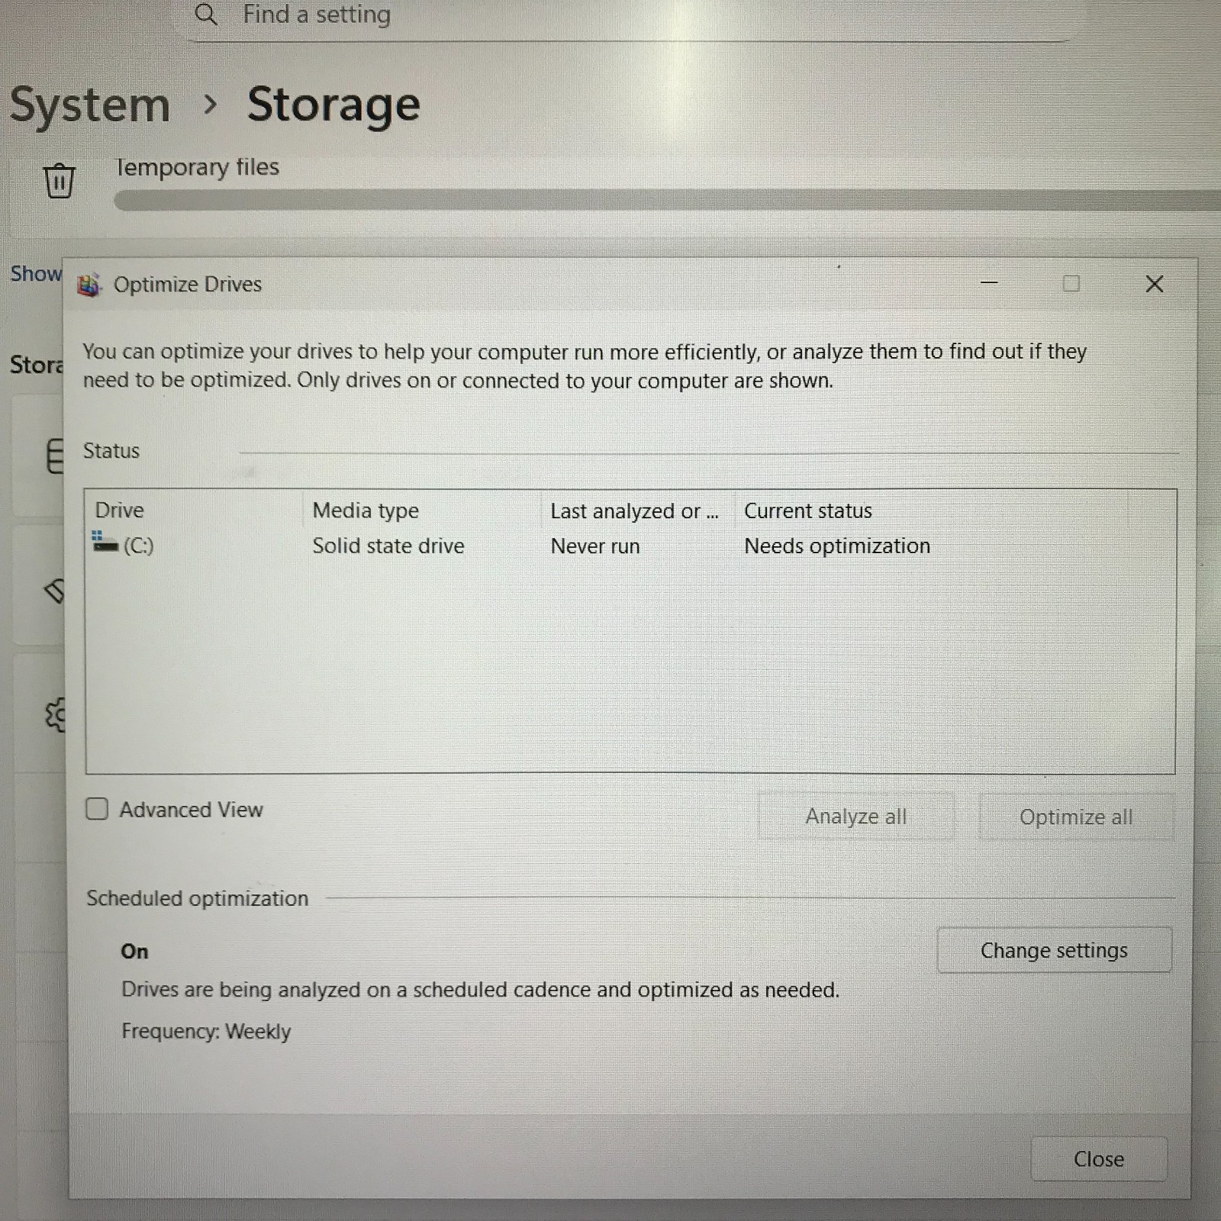Image resolution: width=1221 pixels, height=1221 pixels.
Task: Click the Optimize Drives app icon in title bar
Action: coord(89,285)
